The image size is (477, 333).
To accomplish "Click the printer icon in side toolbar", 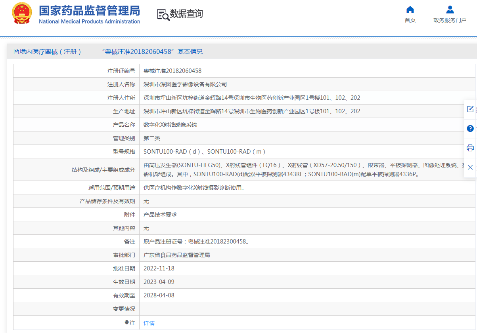I will click(470, 148).
